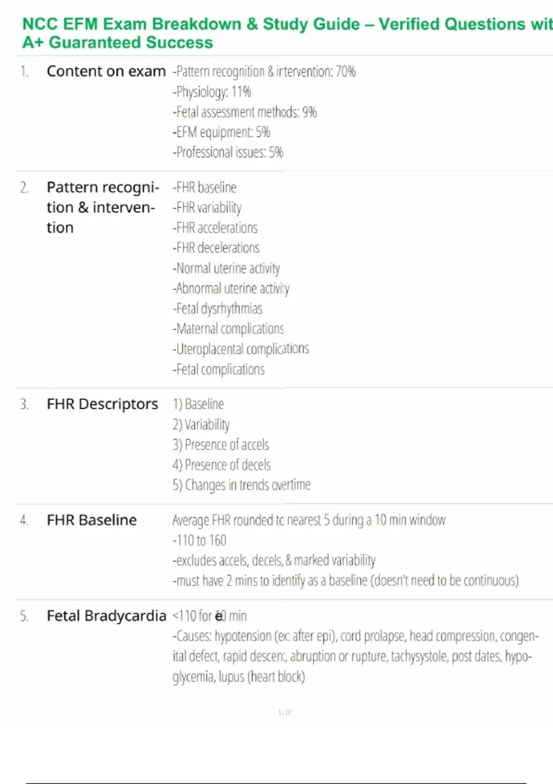Select the 'Content on exam' term heading
The image size is (553, 784).
tap(106, 71)
